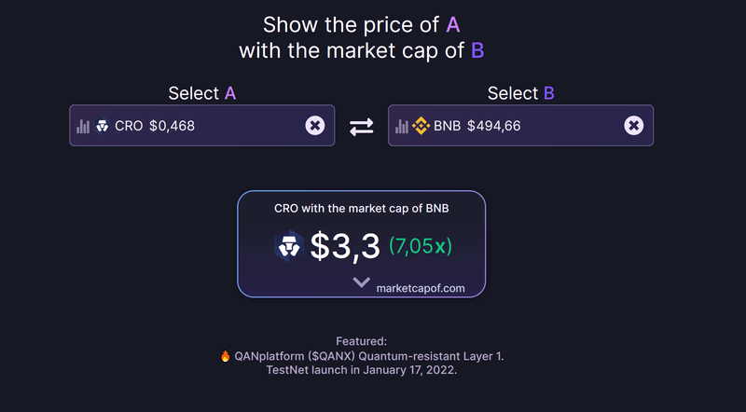Click the large CRO logo in result card
Screen dimensions: 746x412
[x=289, y=246]
